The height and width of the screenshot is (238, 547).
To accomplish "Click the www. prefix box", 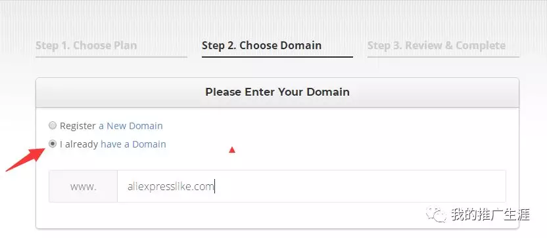I will click(x=83, y=186).
